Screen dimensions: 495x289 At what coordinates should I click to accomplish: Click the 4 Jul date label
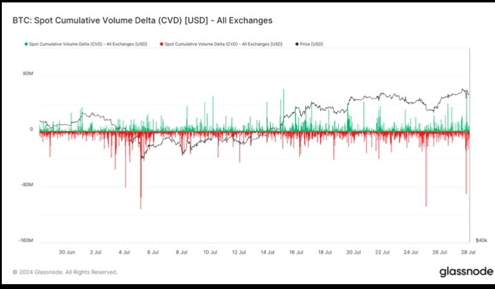[x=124, y=253]
